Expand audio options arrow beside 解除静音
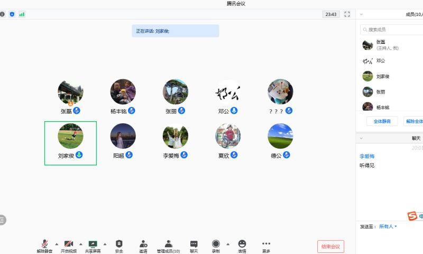 click(x=57, y=244)
